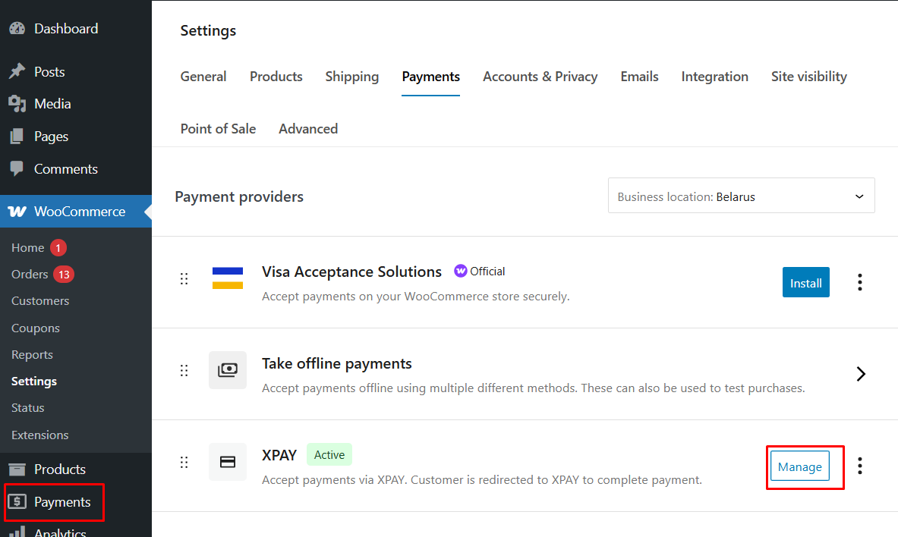The width and height of the screenshot is (898, 537).
Task: Click the Comments speech bubble icon
Action: click(x=17, y=169)
